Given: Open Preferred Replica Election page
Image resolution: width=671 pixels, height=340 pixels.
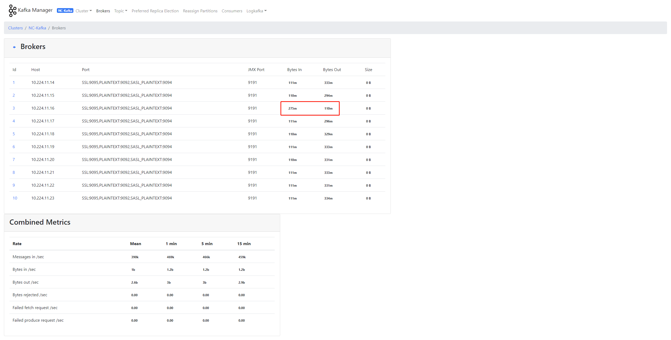Looking at the screenshot, I should tap(155, 11).
